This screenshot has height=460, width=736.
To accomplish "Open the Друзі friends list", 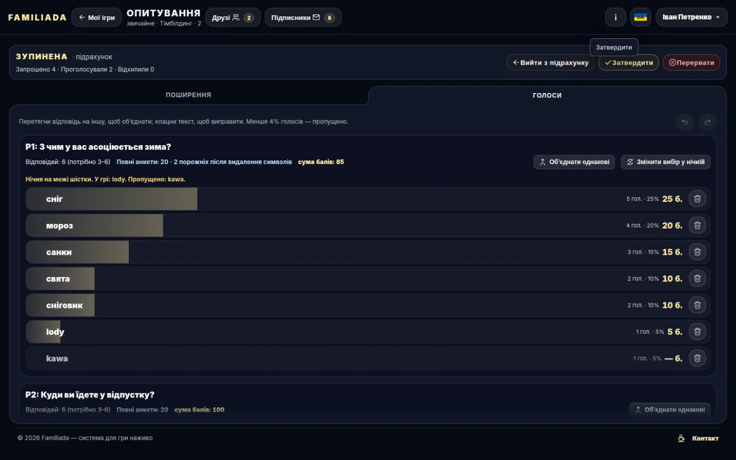I will [x=233, y=17].
